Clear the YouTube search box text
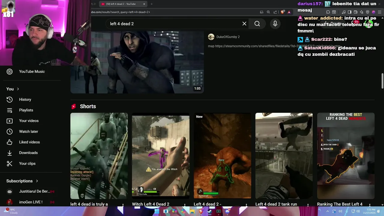 pos(244,24)
